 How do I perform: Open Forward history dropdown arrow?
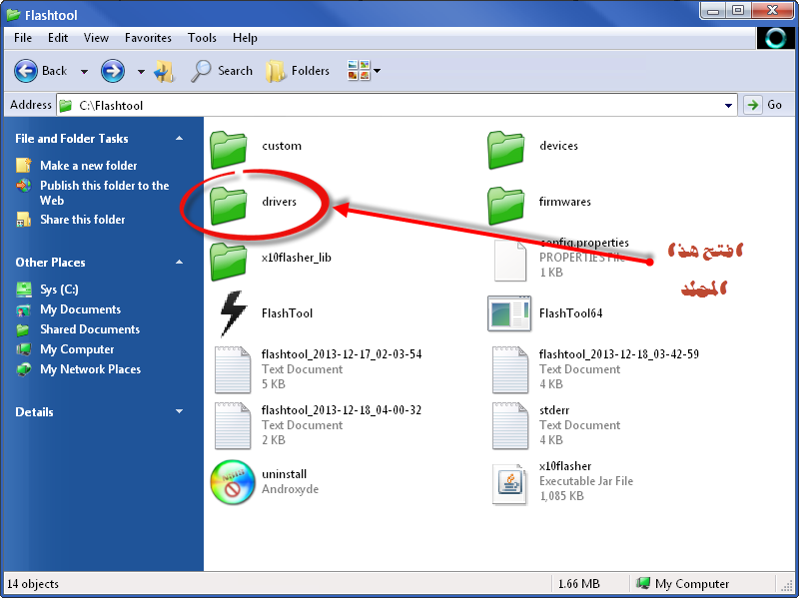(x=141, y=71)
